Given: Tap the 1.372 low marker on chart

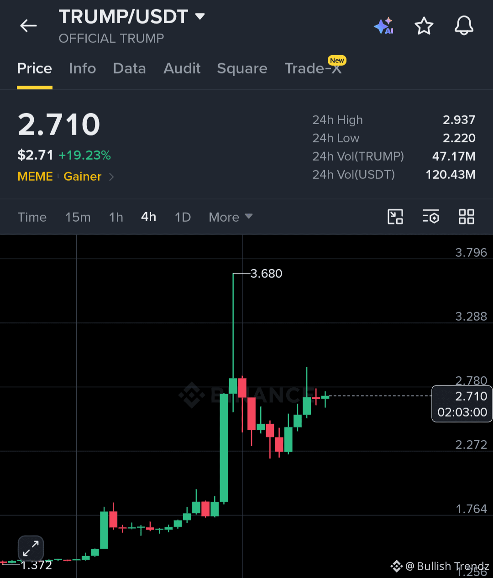Looking at the screenshot, I should (x=37, y=565).
